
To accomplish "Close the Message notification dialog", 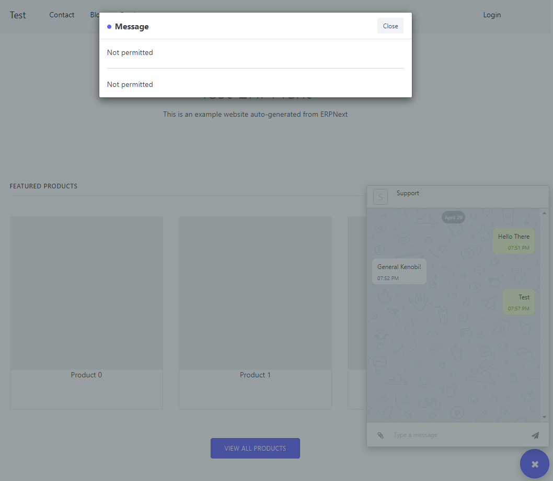I will (390, 25).
